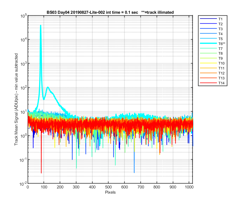Click the y-axis tick label 10^3
Viewport: 247px width, 206px height.
pos(24,64)
